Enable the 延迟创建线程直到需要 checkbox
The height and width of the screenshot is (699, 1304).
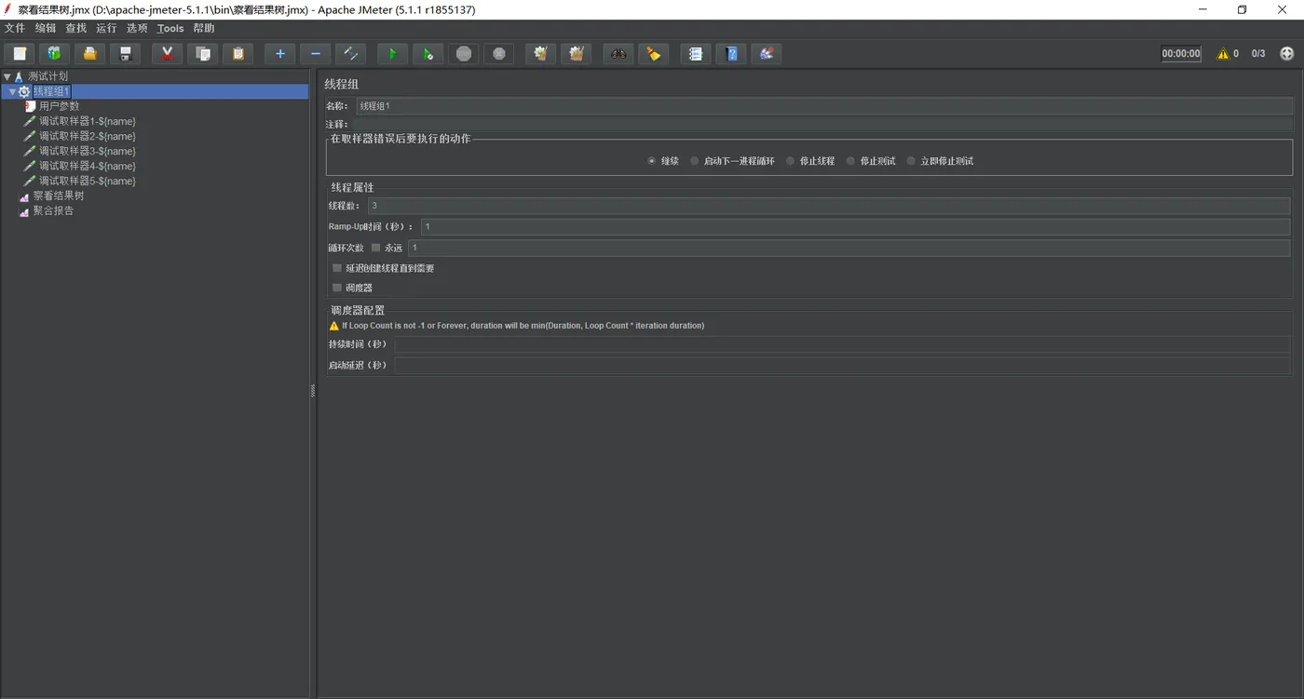[x=337, y=268]
